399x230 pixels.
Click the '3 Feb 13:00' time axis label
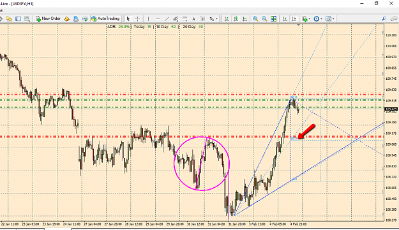coord(257,224)
